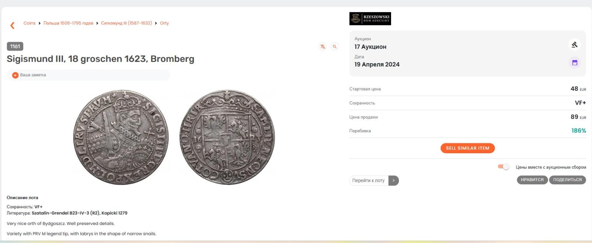Open the Orty breadcrumb category
The height and width of the screenshot is (243, 592).
click(x=164, y=23)
